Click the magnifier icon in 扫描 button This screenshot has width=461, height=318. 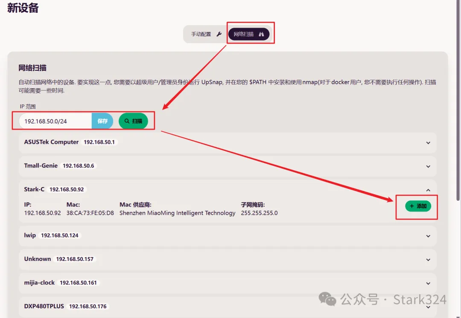coord(127,121)
